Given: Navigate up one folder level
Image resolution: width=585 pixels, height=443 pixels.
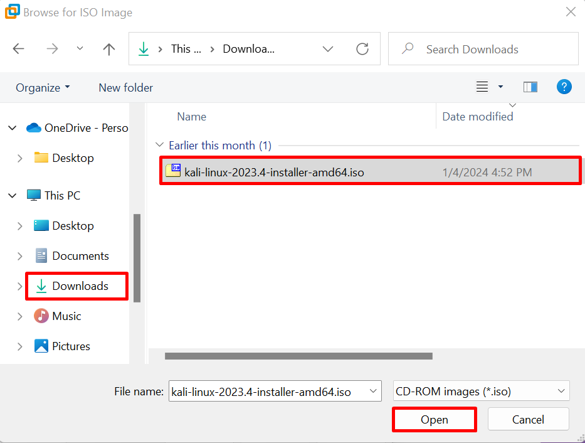Looking at the screenshot, I should pyautogui.click(x=109, y=49).
